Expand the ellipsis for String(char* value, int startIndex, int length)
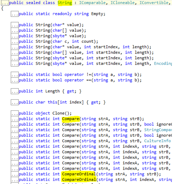The height and width of the screenshot is (184, 176). (15, 47)
